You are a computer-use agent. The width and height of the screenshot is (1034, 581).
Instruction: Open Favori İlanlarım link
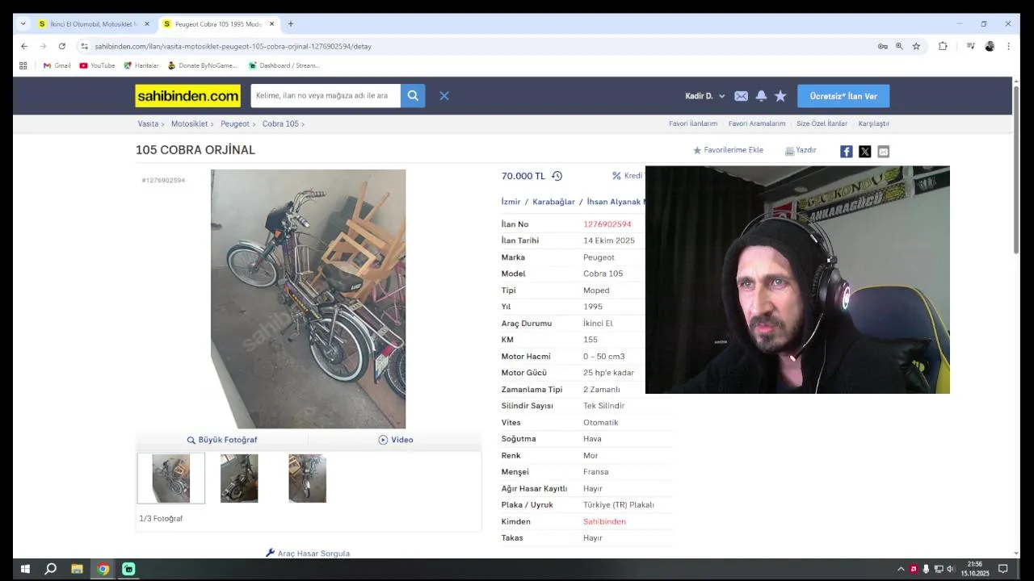click(x=693, y=123)
